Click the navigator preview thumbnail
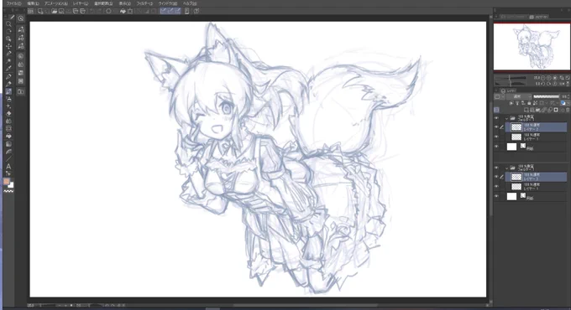The image size is (571, 310). [x=532, y=46]
